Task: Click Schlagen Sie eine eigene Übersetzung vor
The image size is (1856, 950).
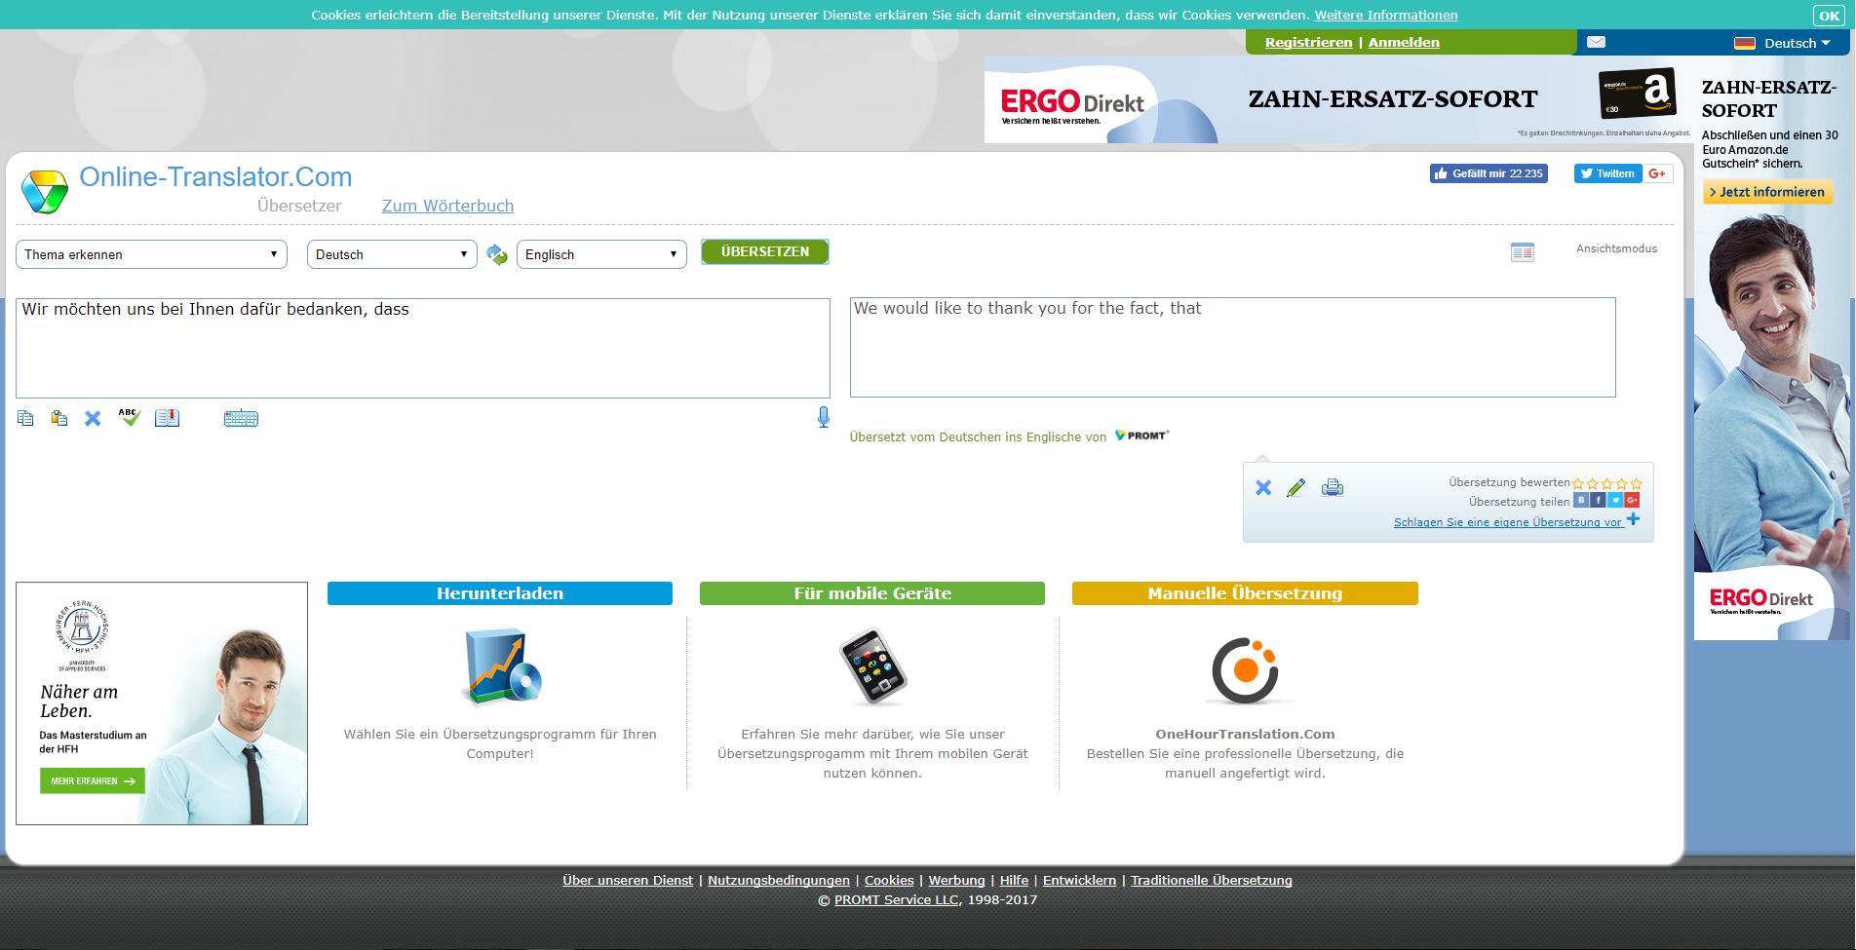Action: tap(1509, 522)
